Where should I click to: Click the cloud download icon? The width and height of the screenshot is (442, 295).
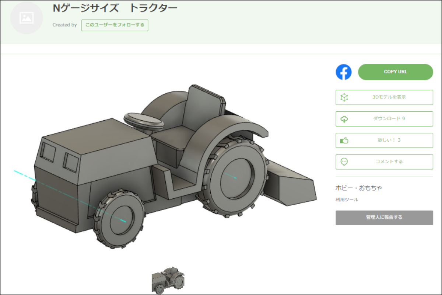(344, 119)
